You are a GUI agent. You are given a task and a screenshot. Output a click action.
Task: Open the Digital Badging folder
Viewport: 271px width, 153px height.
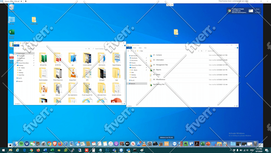pyautogui.click(x=116, y=59)
